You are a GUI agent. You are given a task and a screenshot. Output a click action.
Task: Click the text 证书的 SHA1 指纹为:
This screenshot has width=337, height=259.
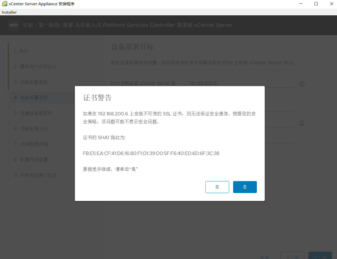click(104, 138)
